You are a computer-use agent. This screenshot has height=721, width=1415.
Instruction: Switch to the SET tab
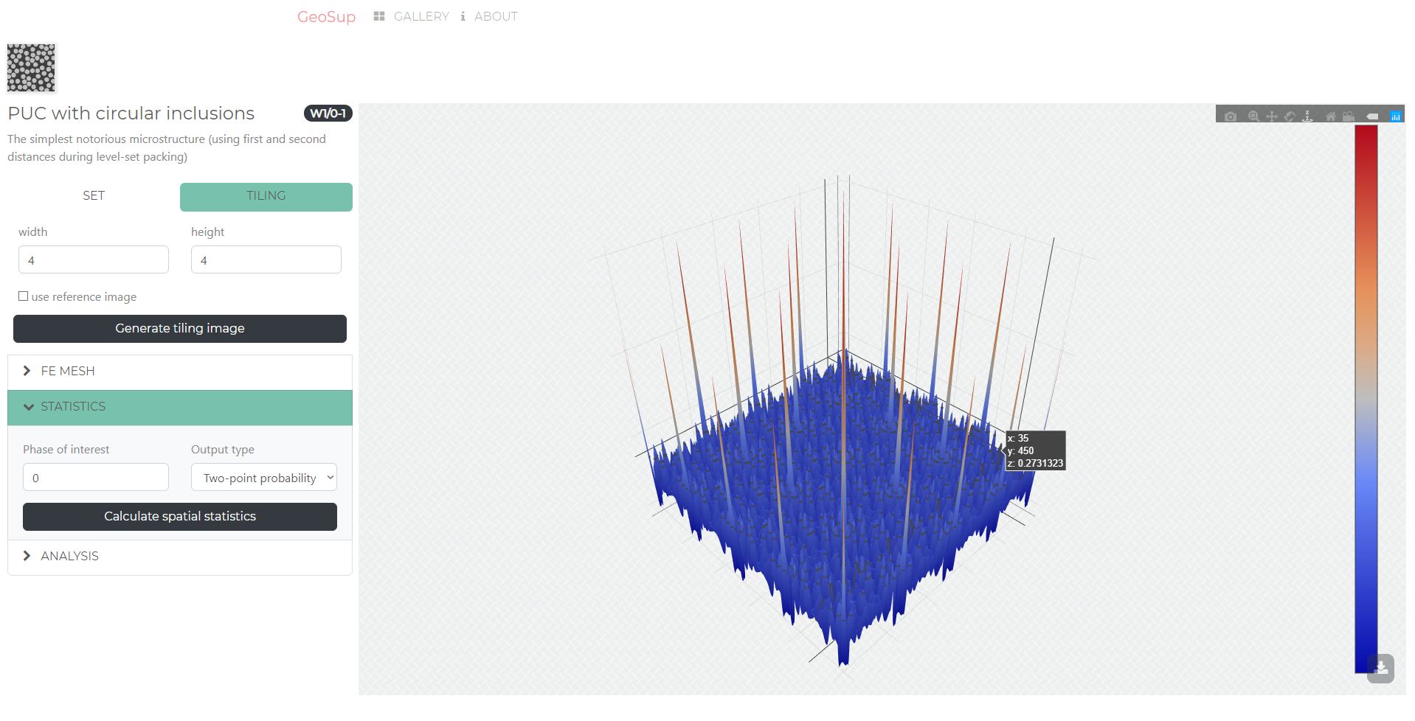[94, 196]
